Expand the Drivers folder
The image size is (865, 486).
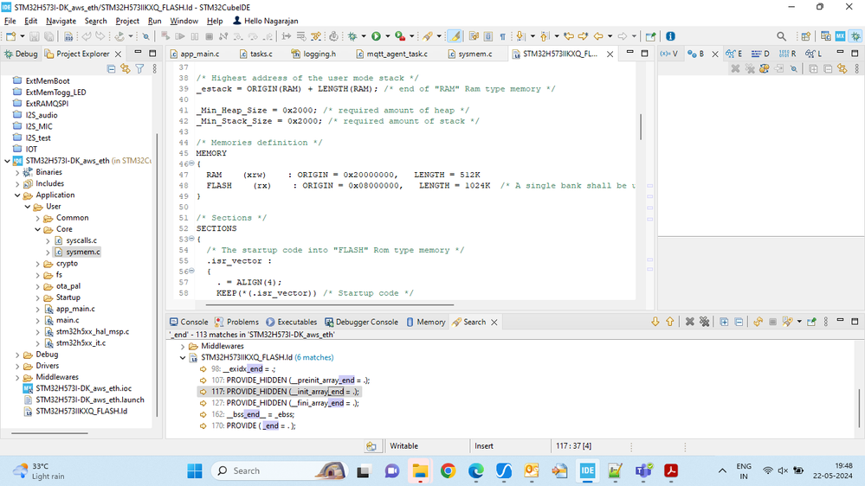tap(17, 366)
